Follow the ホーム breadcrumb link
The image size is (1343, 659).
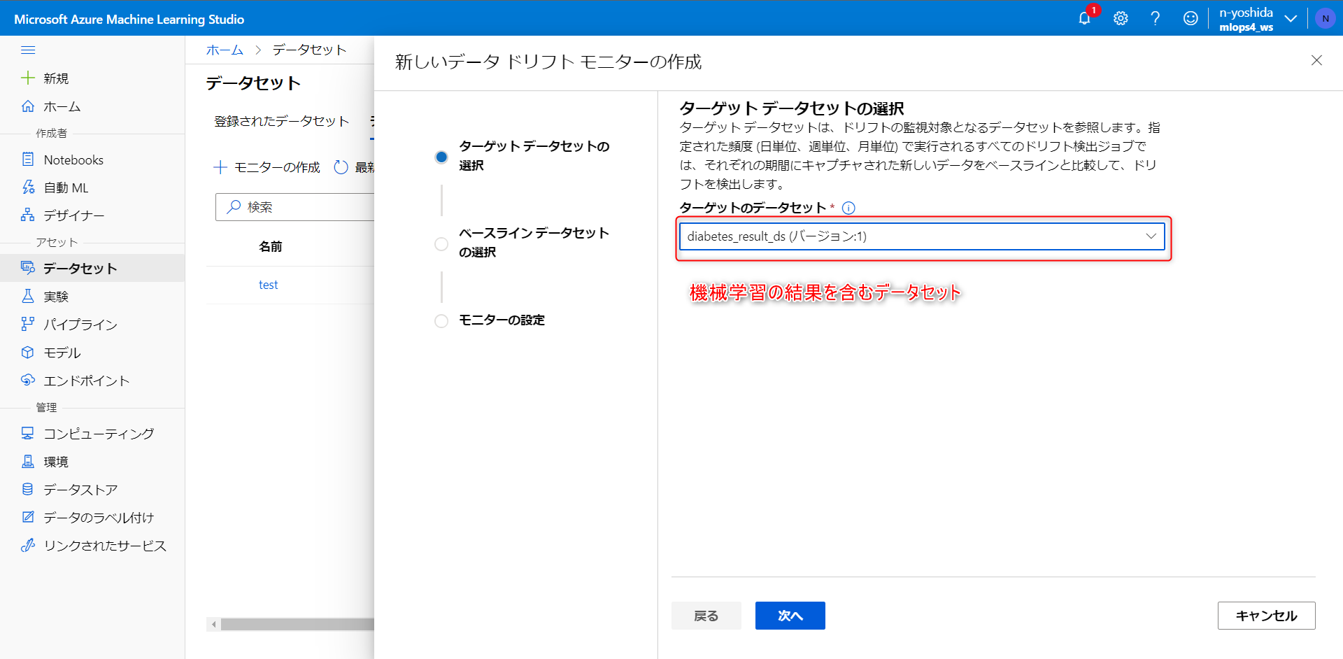225,50
